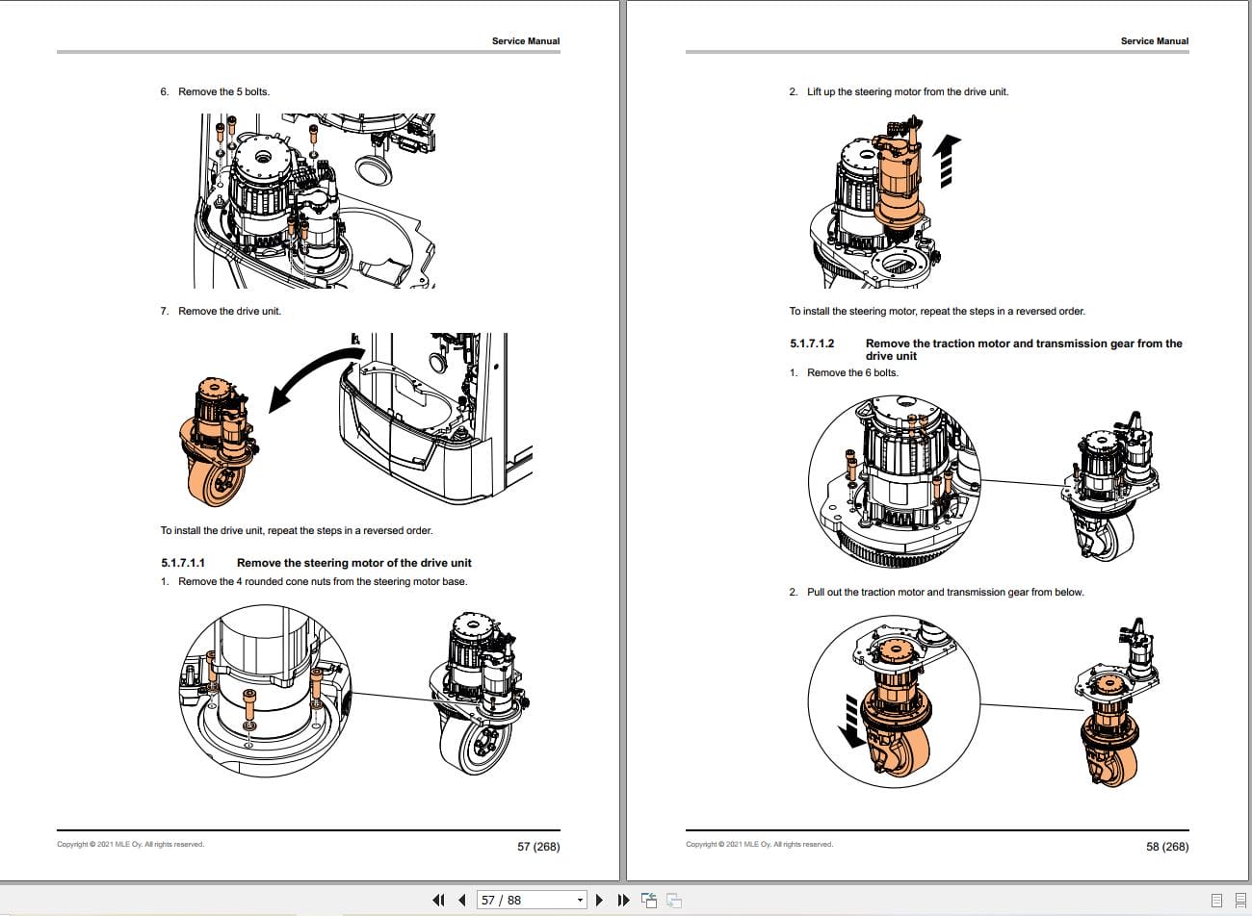Click the 'Lift up the steering motor' illustration

pos(888,202)
